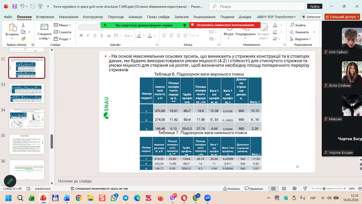The height and width of the screenshot is (204, 362).
Task: Switch to the Animation (Анімація) tab
Action: tap(135, 17)
